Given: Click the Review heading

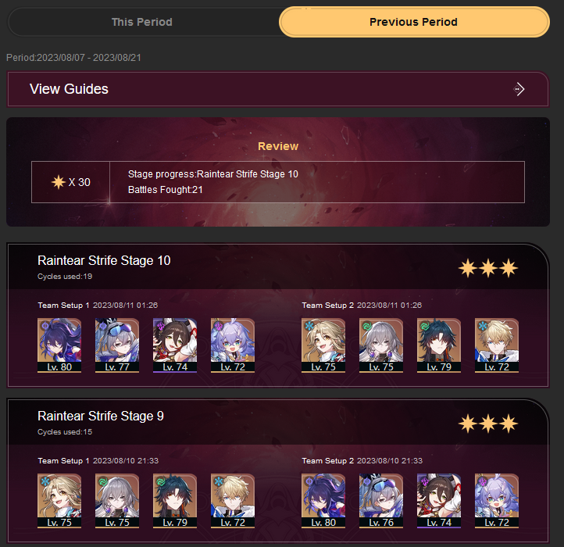Looking at the screenshot, I should pos(278,146).
